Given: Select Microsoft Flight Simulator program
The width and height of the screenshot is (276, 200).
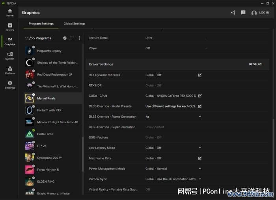Looking at the screenshot, I should point(53,122).
